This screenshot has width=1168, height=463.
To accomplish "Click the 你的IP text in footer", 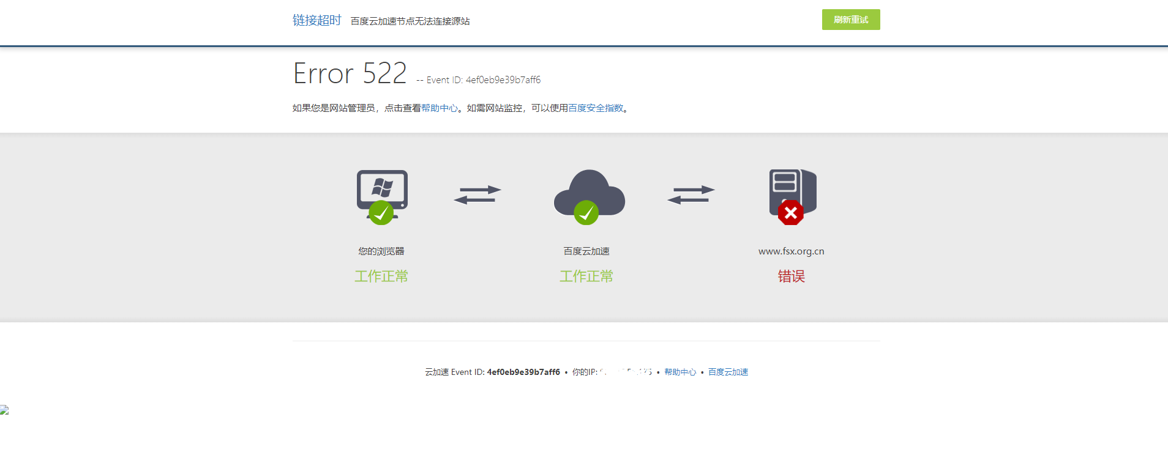I will [x=585, y=372].
